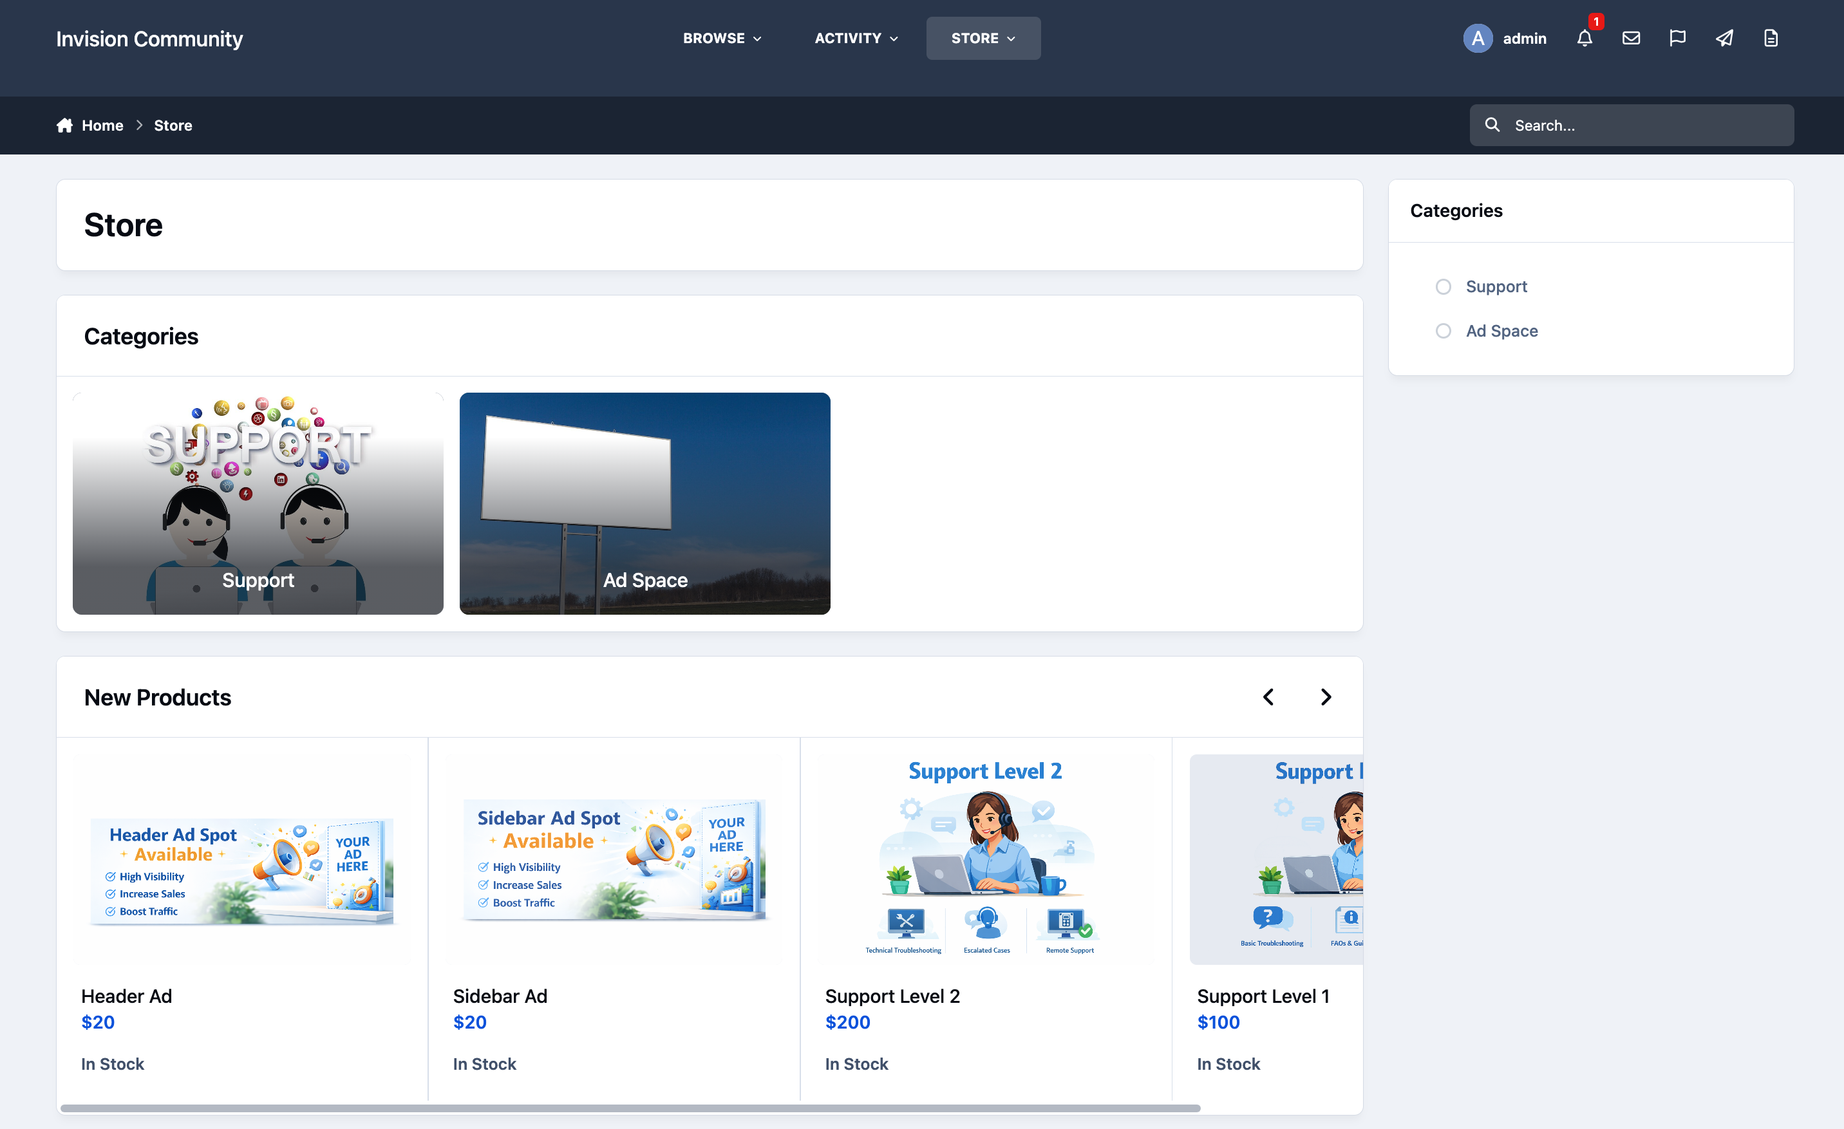Open the Ad Space billboard category thumbnail

coord(644,503)
